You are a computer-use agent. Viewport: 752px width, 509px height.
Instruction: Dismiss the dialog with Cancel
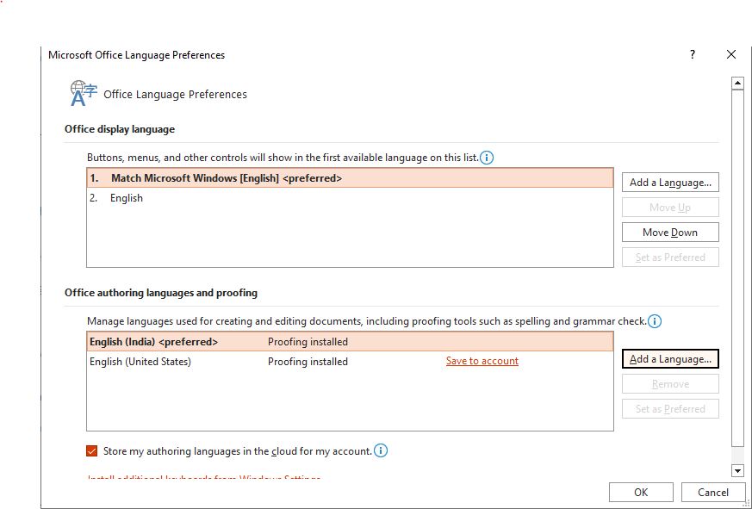click(x=713, y=492)
